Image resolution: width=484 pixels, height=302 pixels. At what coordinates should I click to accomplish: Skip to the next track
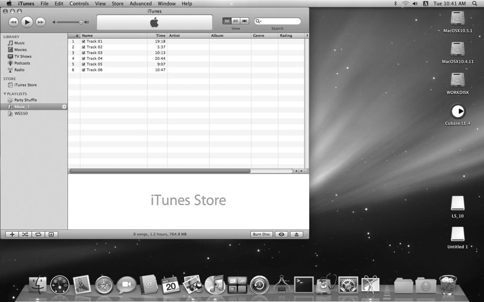[41, 22]
